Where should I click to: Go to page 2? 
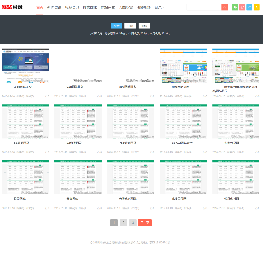click(x=123, y=223)
